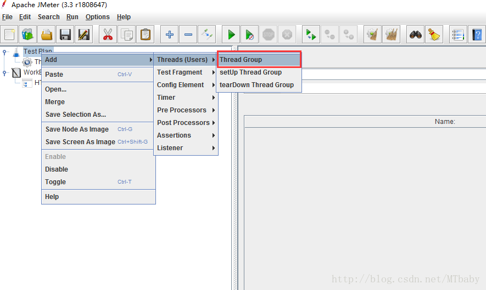Expand the Assertions submenu

pyautogui.click(x=186, y=135)
